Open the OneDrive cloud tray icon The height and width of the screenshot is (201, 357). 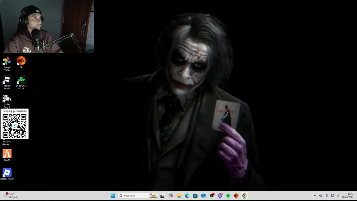pyautogui.click(x=321, y=196)
